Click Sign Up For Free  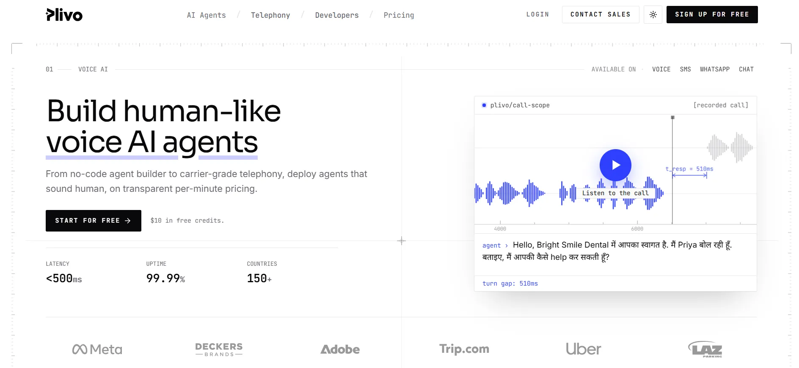712,14
